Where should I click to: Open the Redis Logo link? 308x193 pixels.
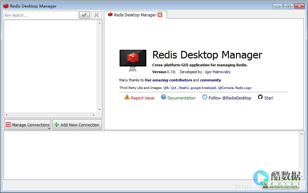coord(243,88)
